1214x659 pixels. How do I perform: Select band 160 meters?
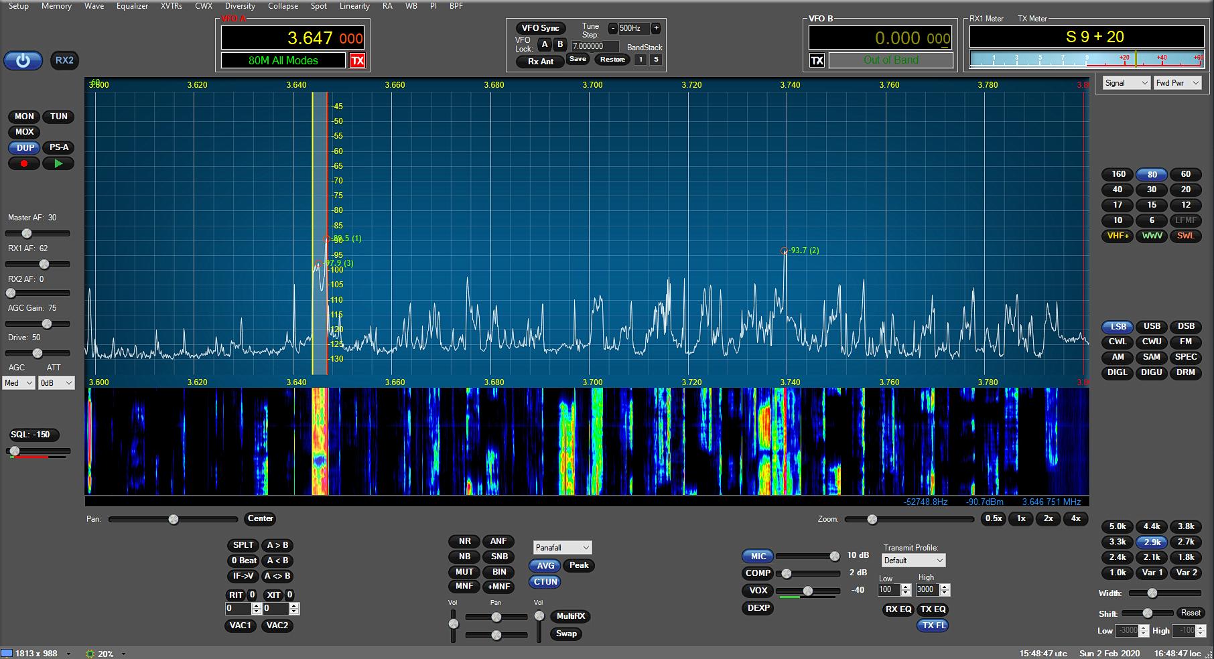coord(1118,174)
